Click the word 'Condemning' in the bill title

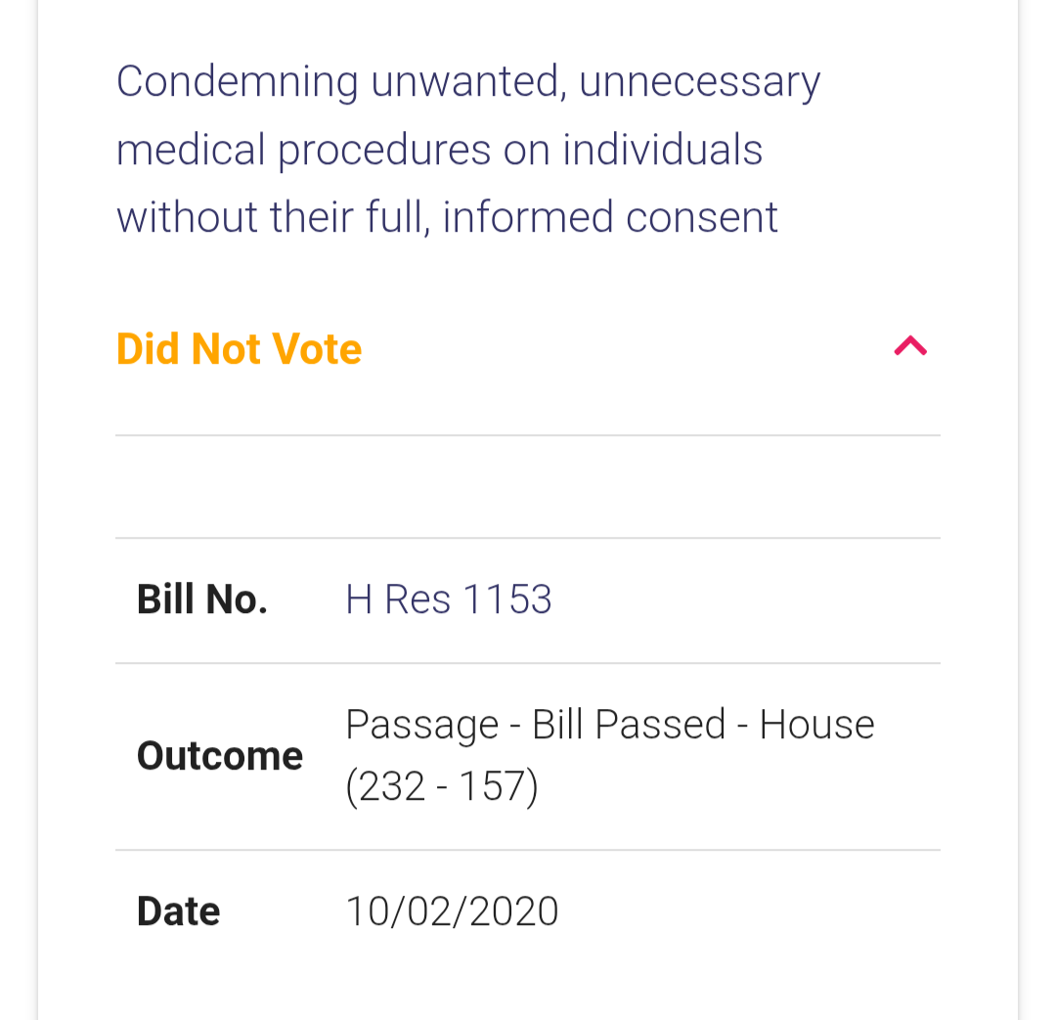[x=238, y=82]
